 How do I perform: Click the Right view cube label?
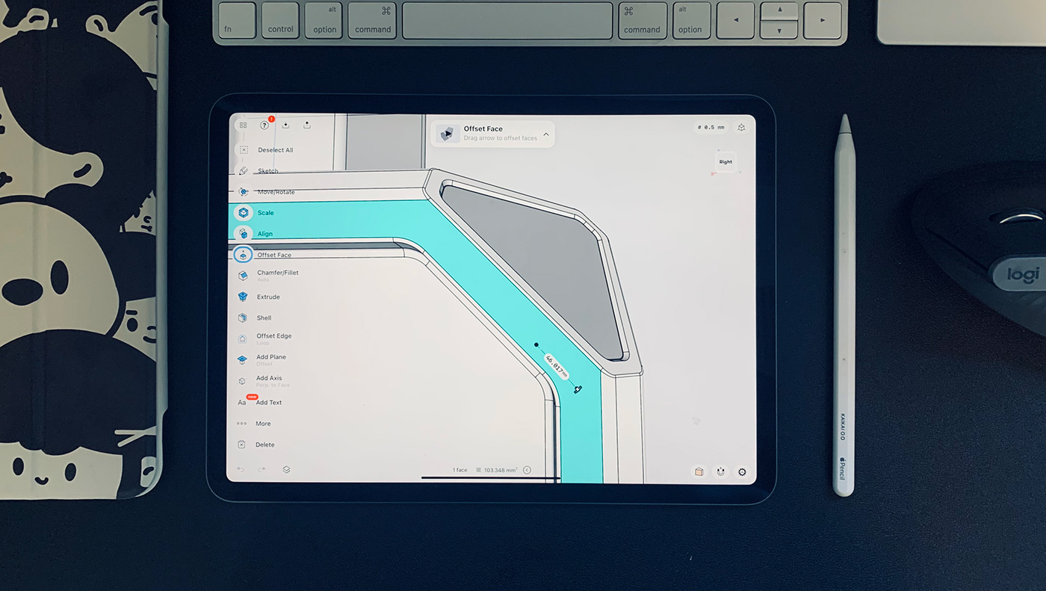[x=725, y=161]
